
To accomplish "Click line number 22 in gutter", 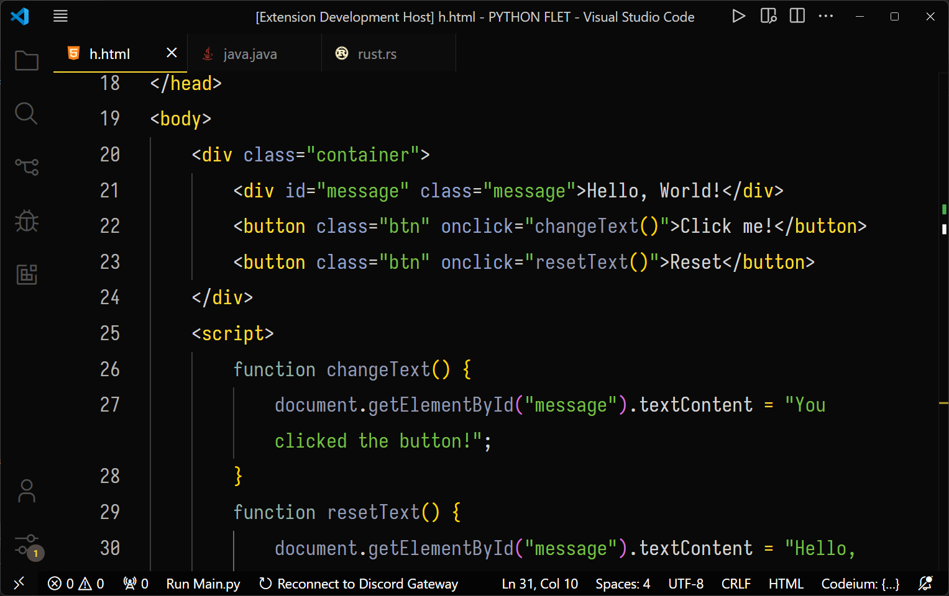I will tap(110, 226).
